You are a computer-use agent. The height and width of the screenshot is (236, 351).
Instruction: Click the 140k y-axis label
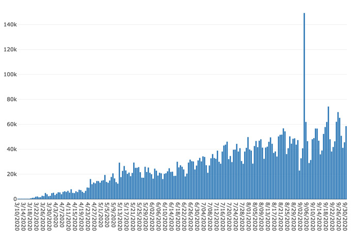(10, 25)
